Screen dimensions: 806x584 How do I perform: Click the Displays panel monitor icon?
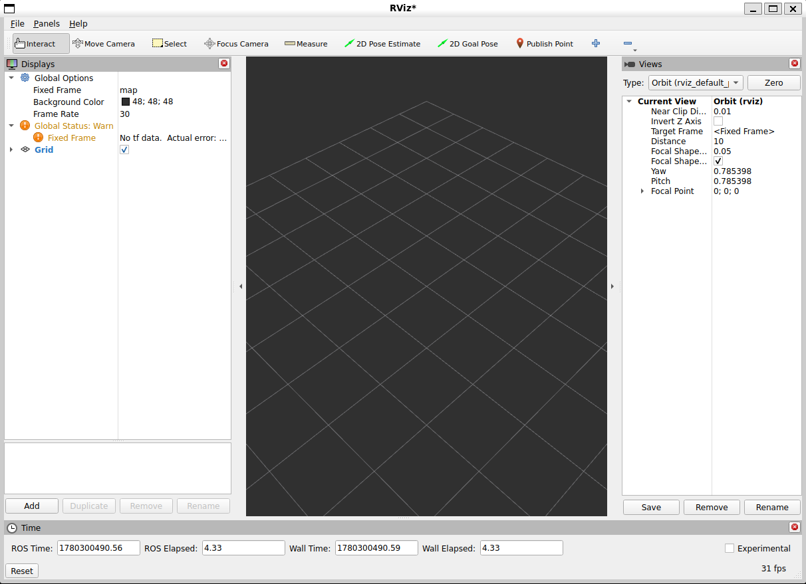coord(12,64)
